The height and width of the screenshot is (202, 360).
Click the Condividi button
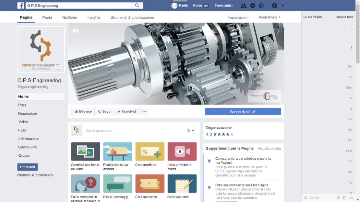coord(126,111)
